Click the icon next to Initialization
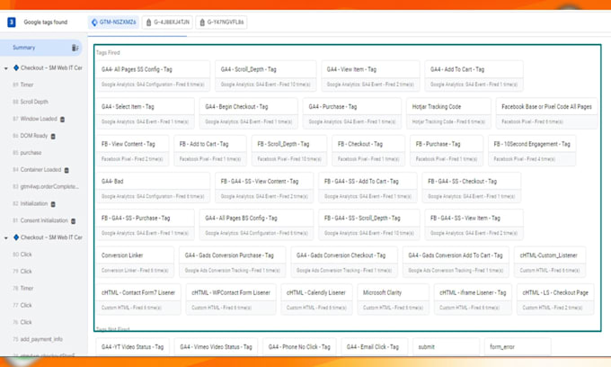The width and height of the screenshot is (611, 367). tap(53, 204)
